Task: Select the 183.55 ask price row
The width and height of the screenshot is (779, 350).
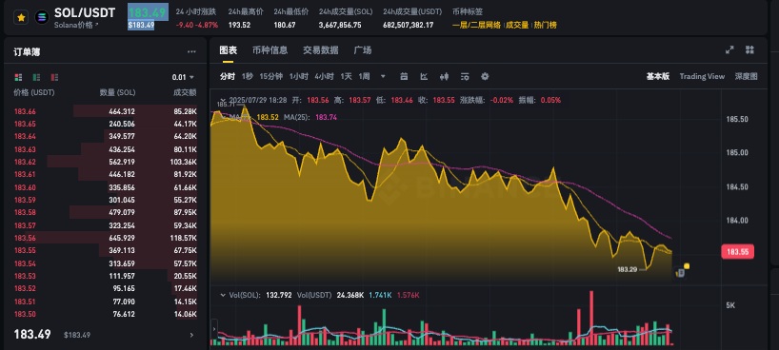Action: coord(106,250)
